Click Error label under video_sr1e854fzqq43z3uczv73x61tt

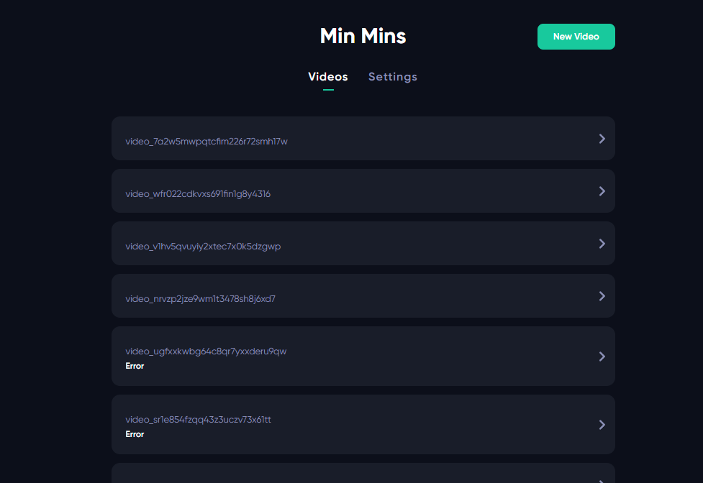tap(135, 434)
